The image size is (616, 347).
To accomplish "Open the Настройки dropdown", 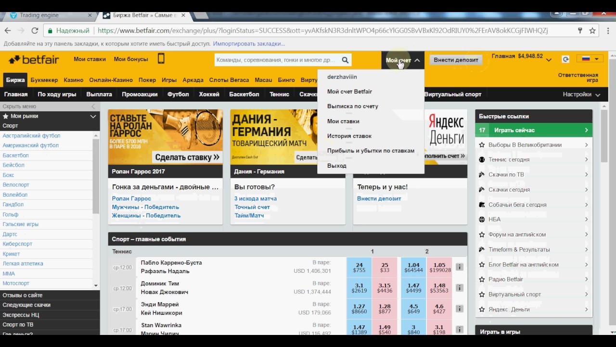I will click(x=581, y=94).
